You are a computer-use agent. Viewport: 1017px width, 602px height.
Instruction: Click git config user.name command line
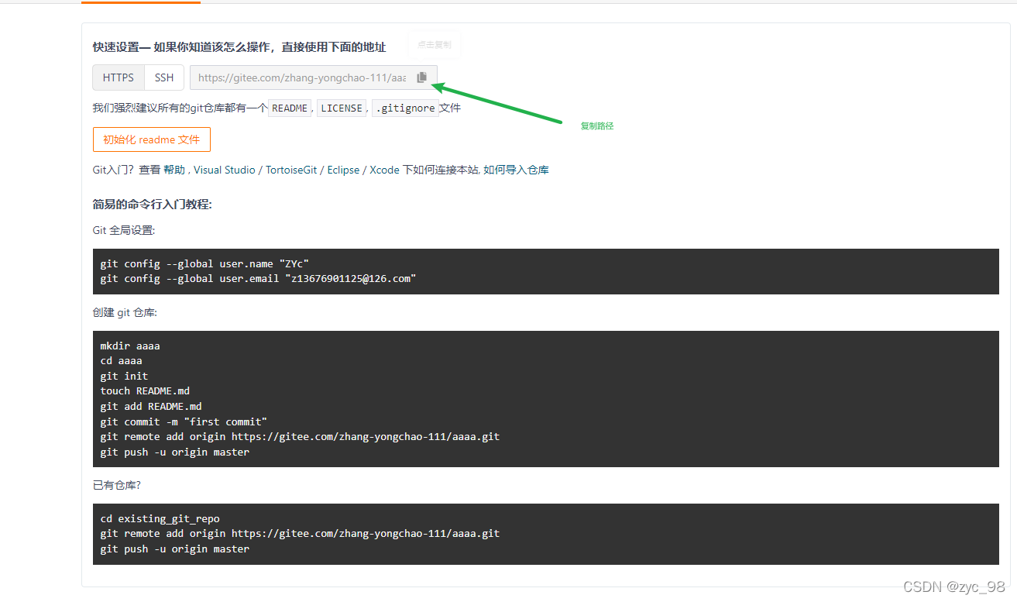[204, 263]
